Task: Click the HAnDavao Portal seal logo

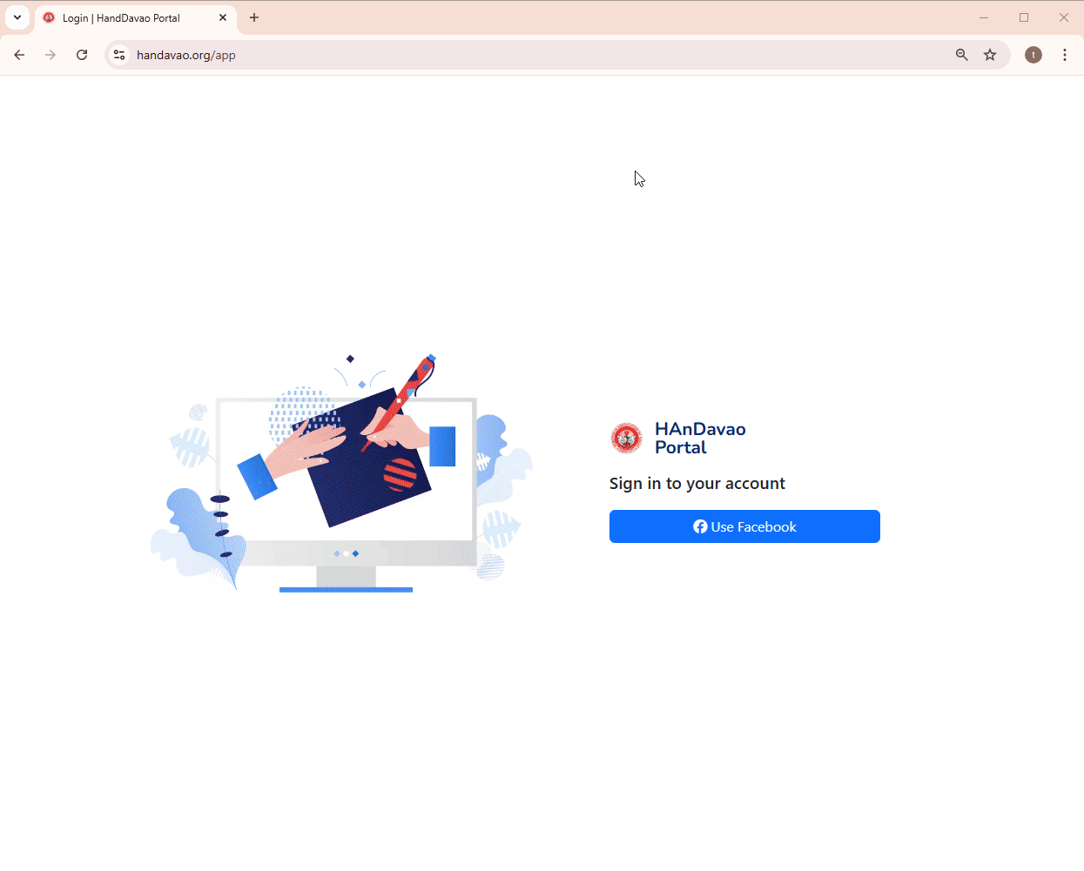Action: (x=627, y=439)
